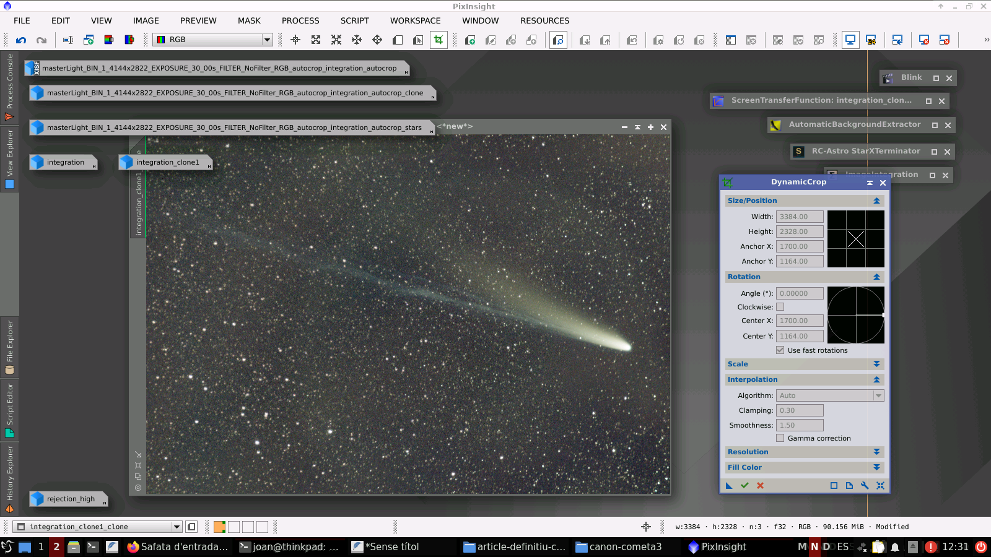Enable the Gamma correction checkbox
The image size is (991, 557).
[x=780, y=438]
